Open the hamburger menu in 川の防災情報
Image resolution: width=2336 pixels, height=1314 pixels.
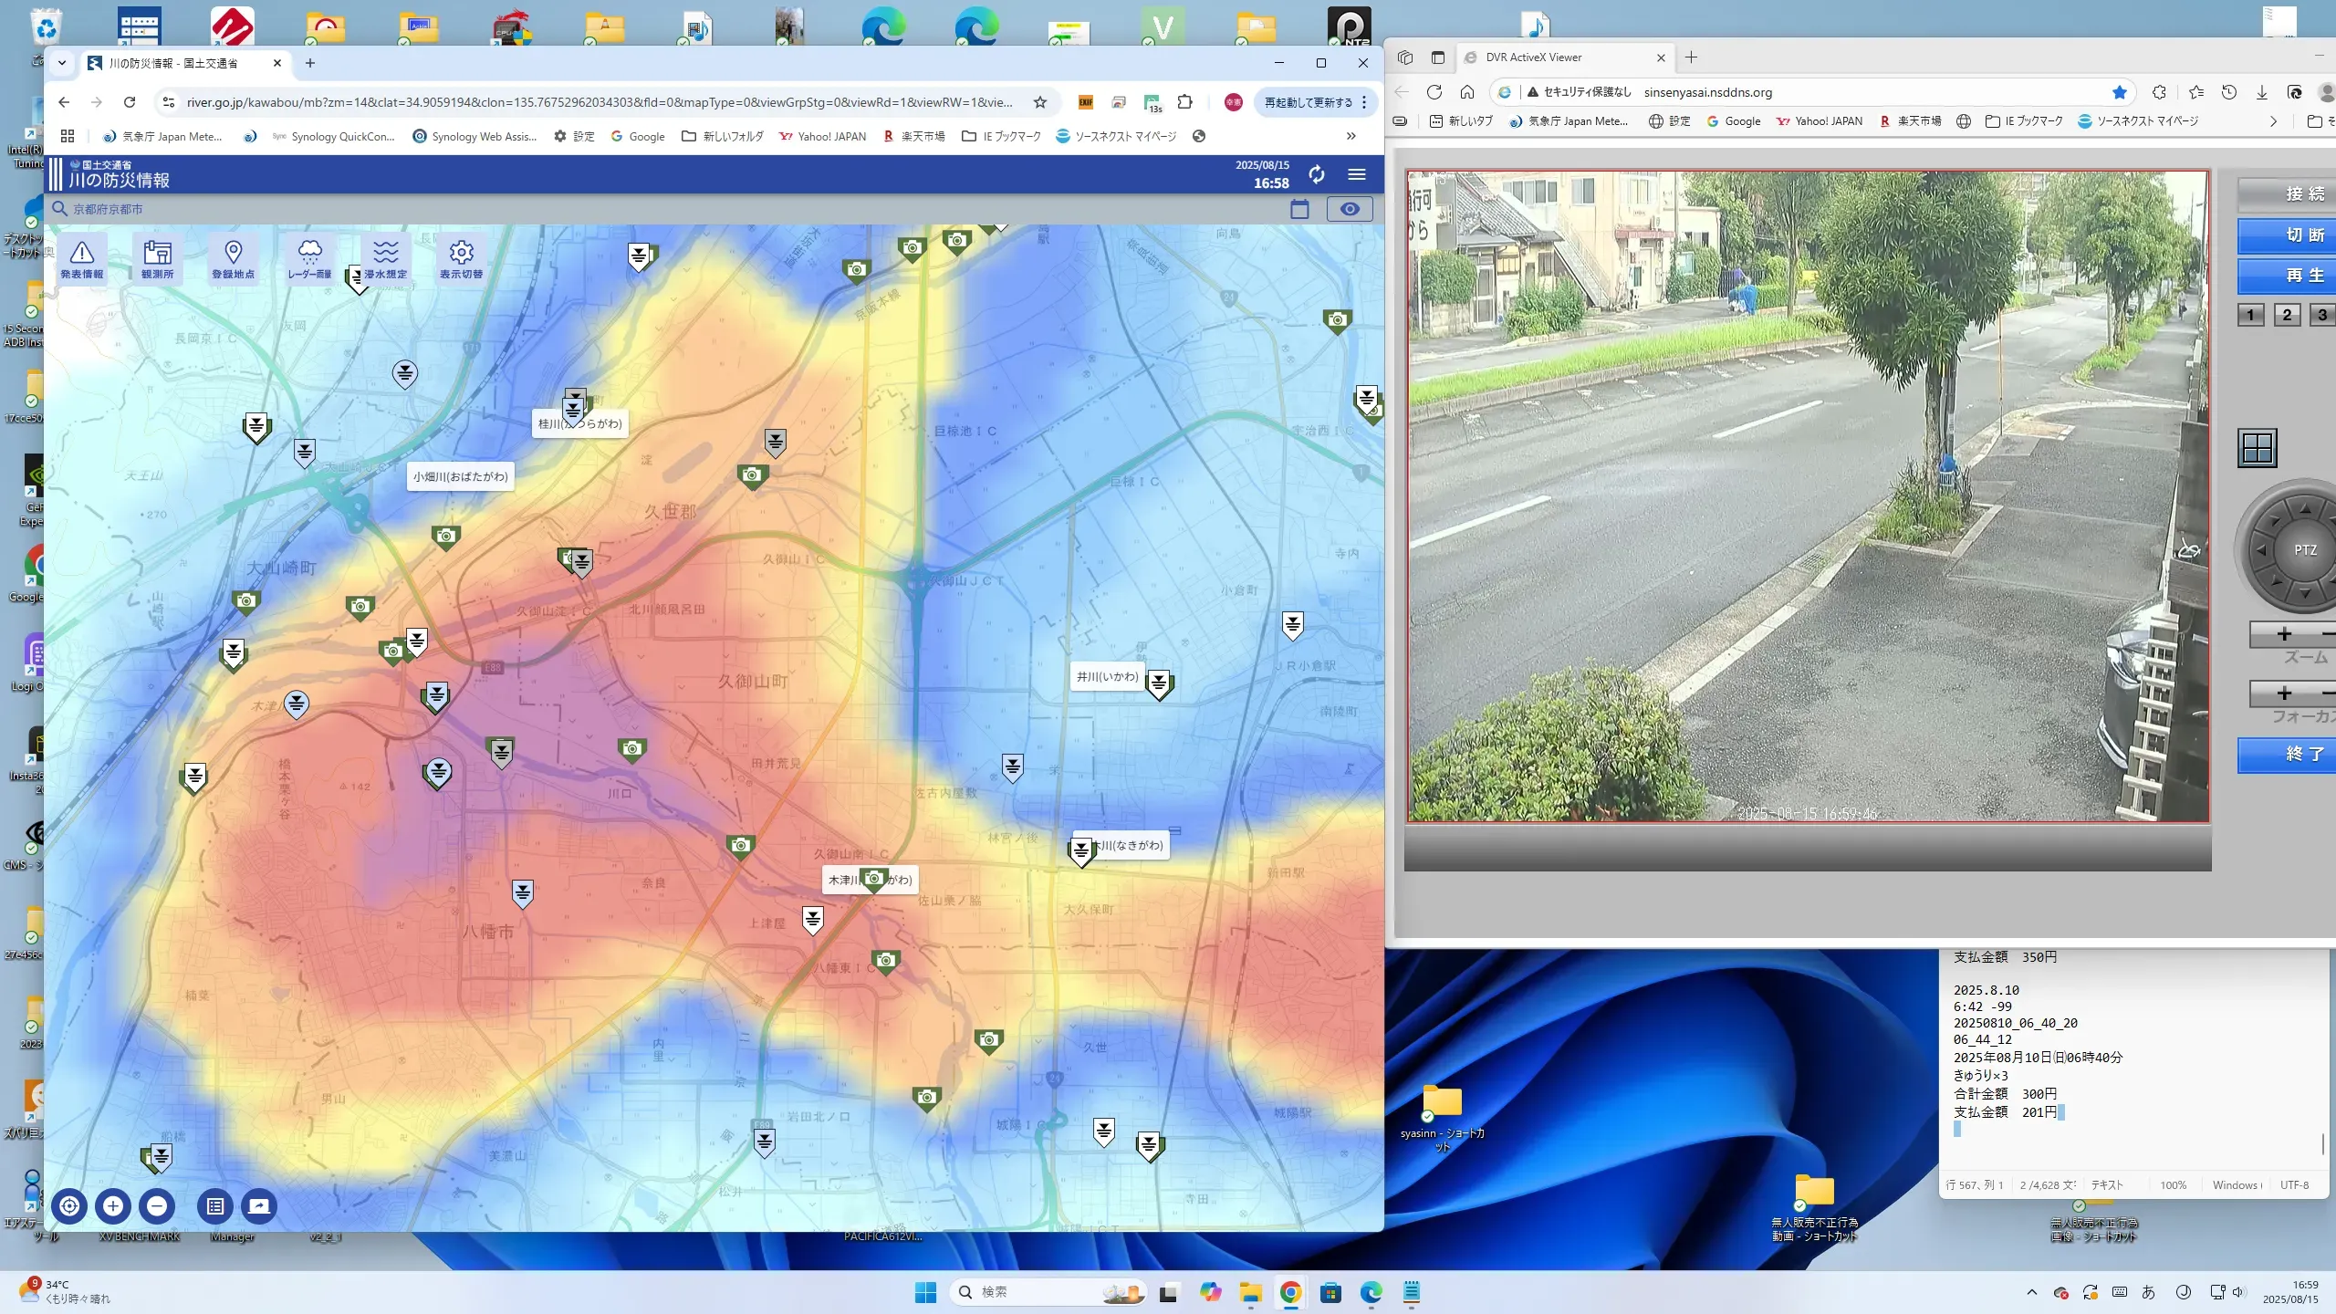[1357, 174]
